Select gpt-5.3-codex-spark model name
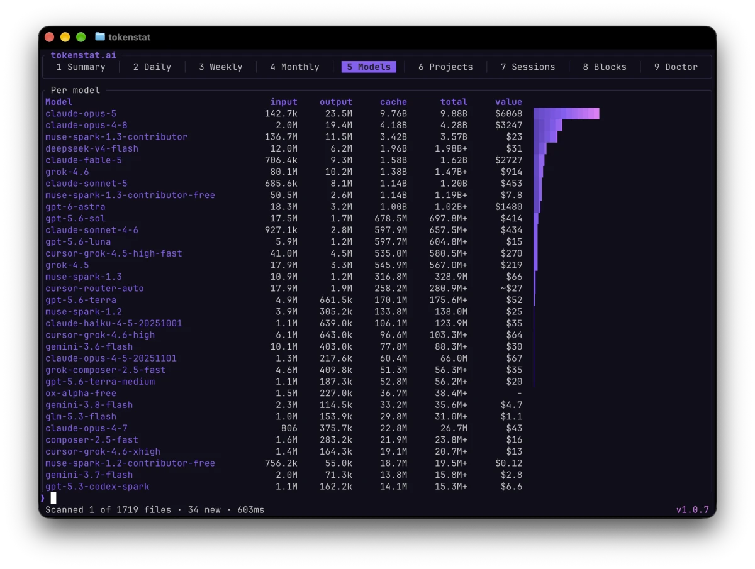 (98, 486)
